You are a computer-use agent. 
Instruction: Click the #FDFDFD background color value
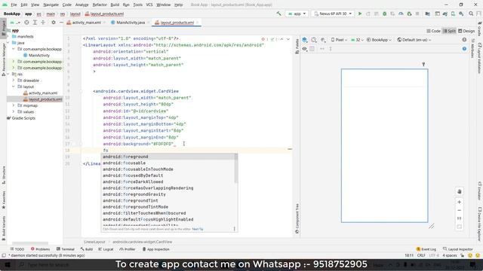click(163, 144)
